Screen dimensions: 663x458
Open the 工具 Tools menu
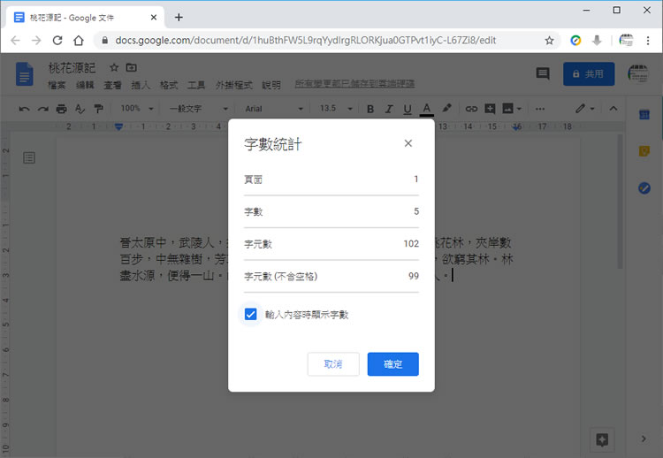196,85
